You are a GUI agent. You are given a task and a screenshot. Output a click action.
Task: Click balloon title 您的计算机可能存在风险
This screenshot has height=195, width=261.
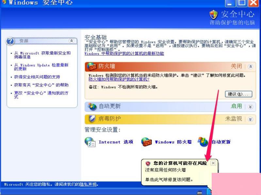point(180,163)
